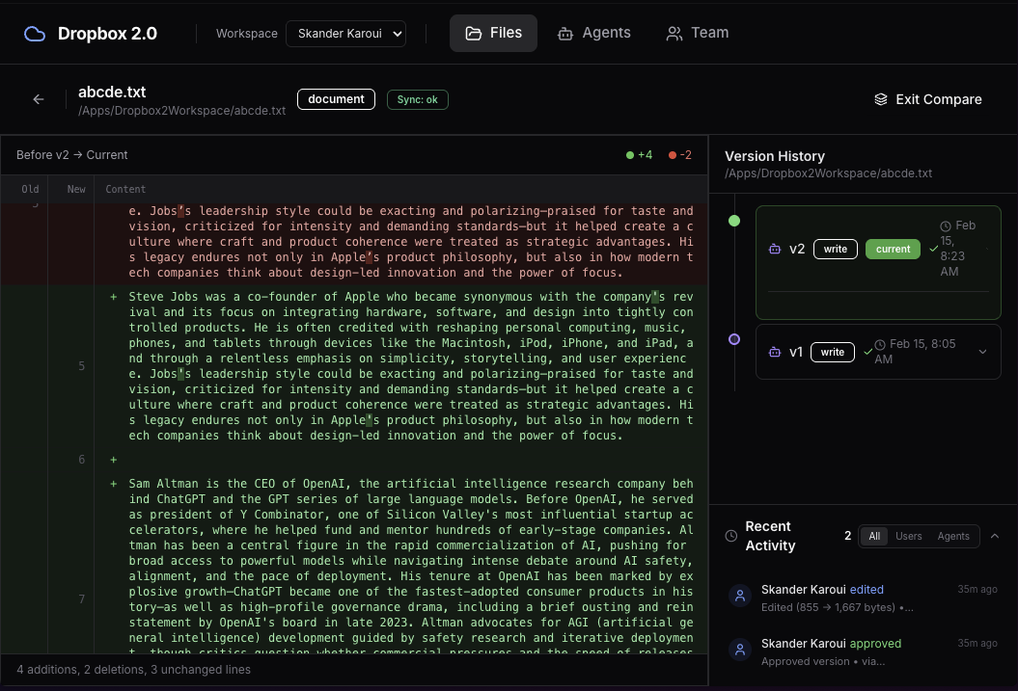The width and height of the screenshot is (1018, 691).
Task: Click the layers icon beside Exit Compare
Action: click(x=880, y=99)
